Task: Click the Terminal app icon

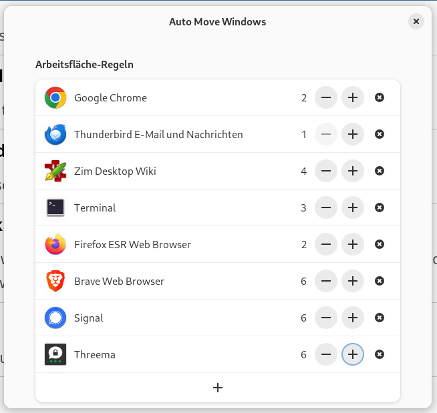Action: tap(55, 208)
